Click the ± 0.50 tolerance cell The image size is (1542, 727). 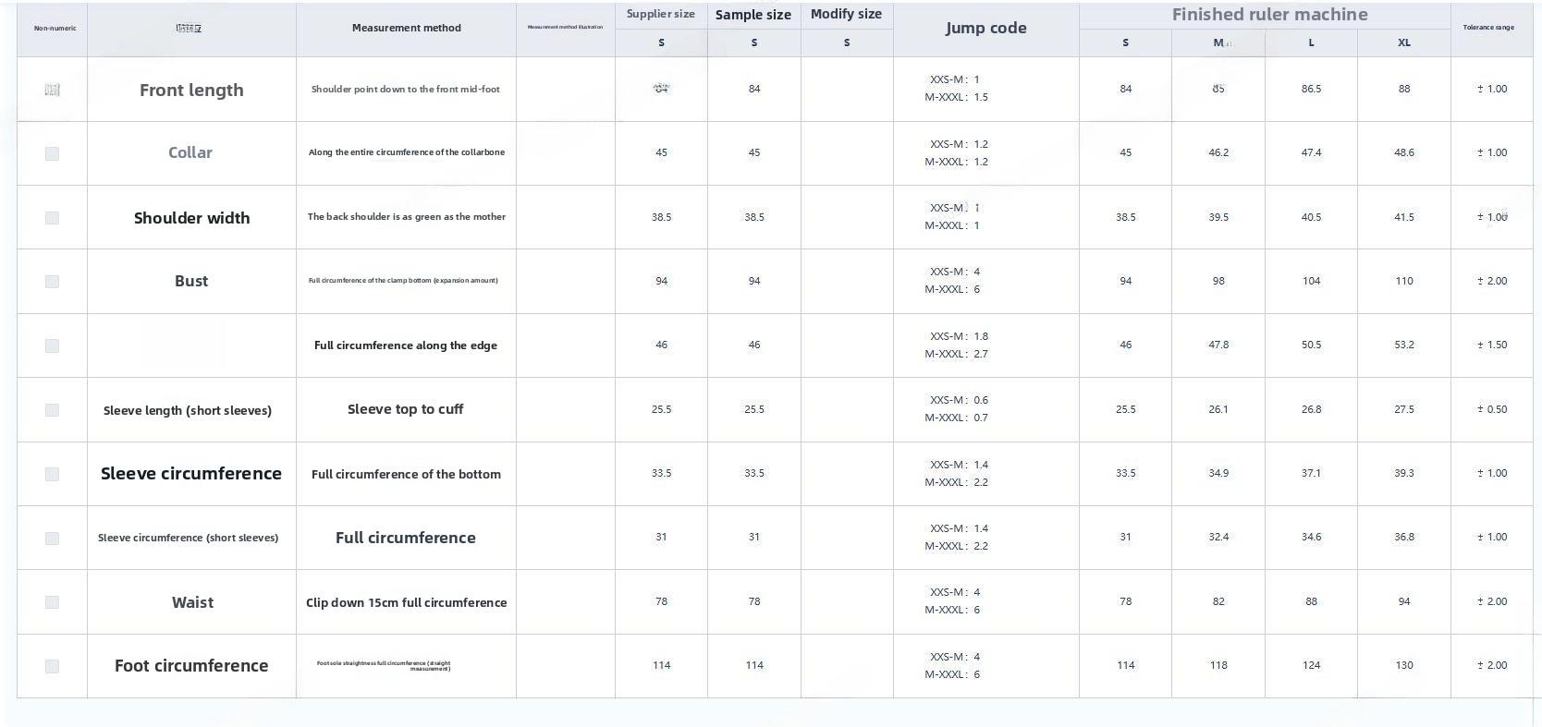point(1491,410)
